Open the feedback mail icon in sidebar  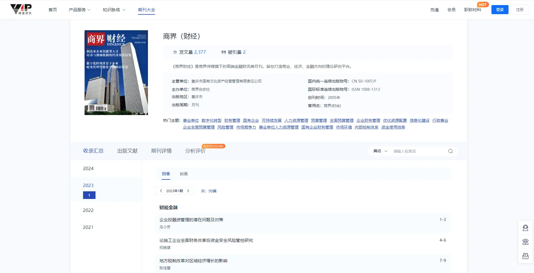525,256
